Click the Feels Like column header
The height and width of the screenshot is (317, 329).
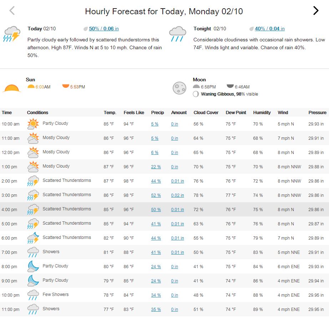134,113
